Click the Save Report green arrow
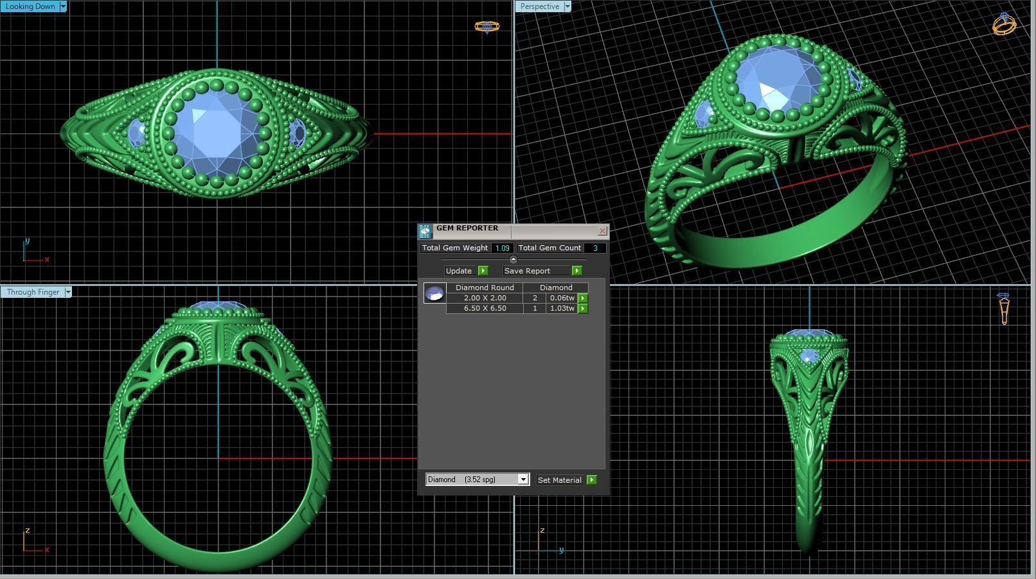 pos(577,271)
